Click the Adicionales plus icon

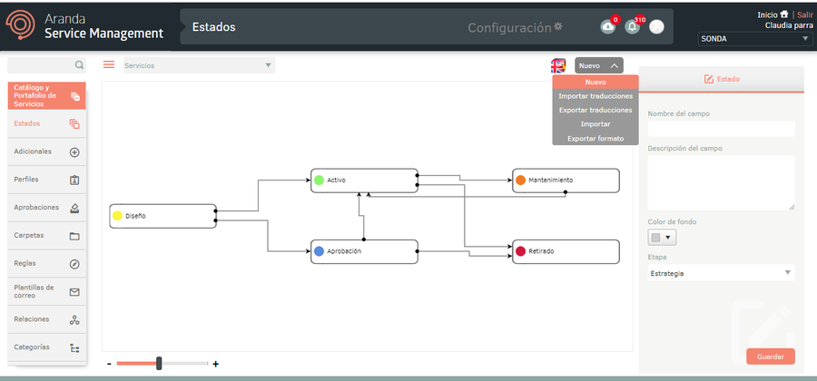click(74, 152)
